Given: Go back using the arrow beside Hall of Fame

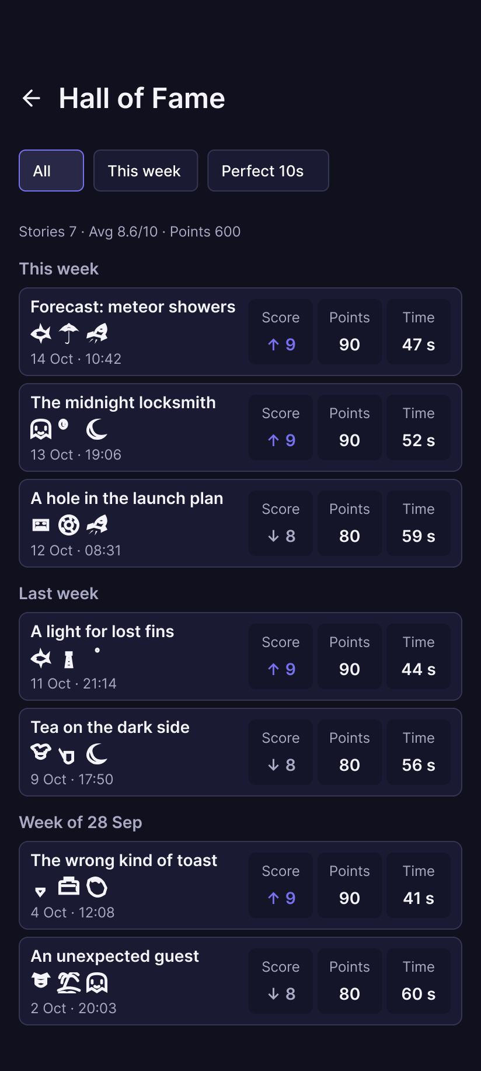Looking at the screenshot, I should tap(32, 98).
